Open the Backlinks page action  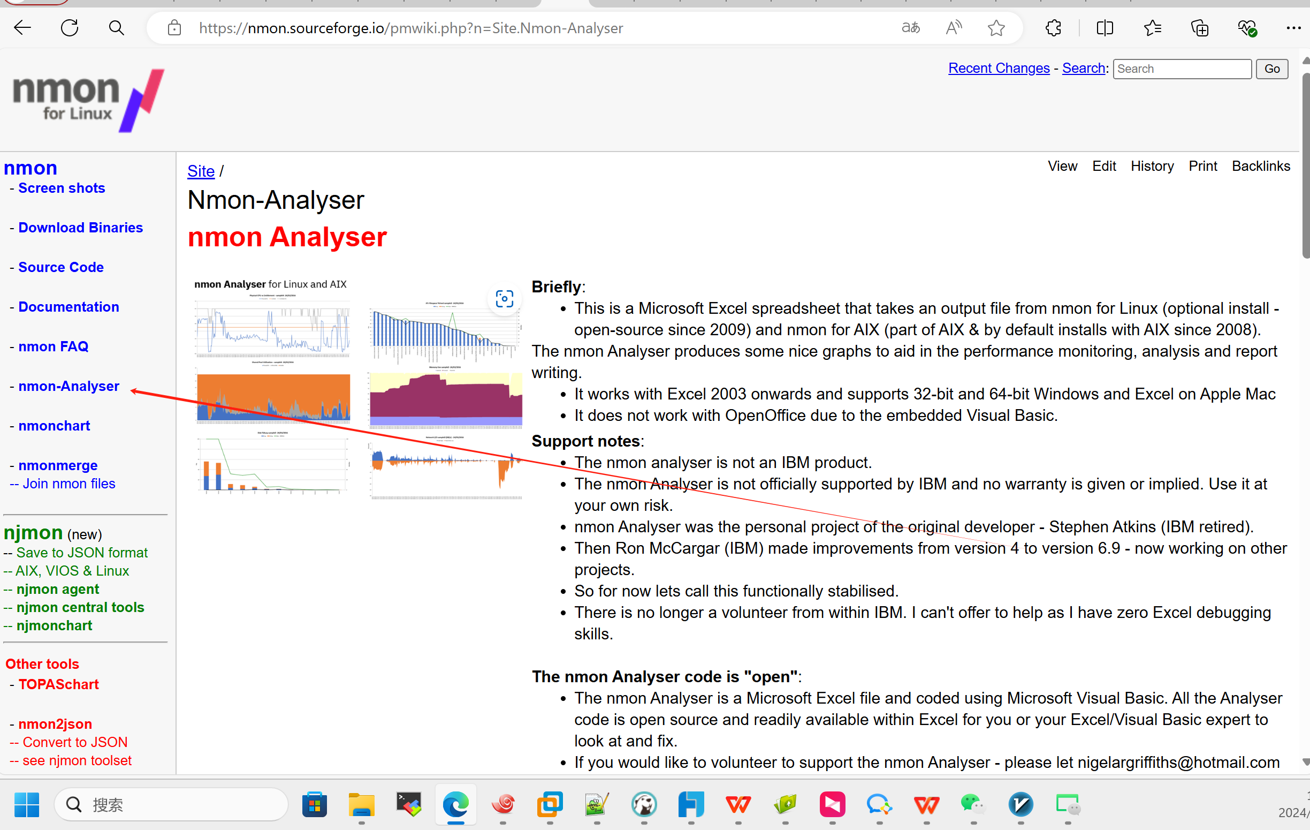click(x=1260, y=166)
